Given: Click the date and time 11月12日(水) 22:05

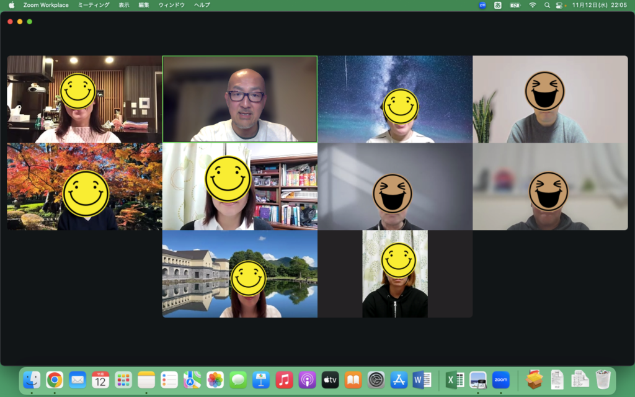Looking at the screenshot, I should 599,5.
